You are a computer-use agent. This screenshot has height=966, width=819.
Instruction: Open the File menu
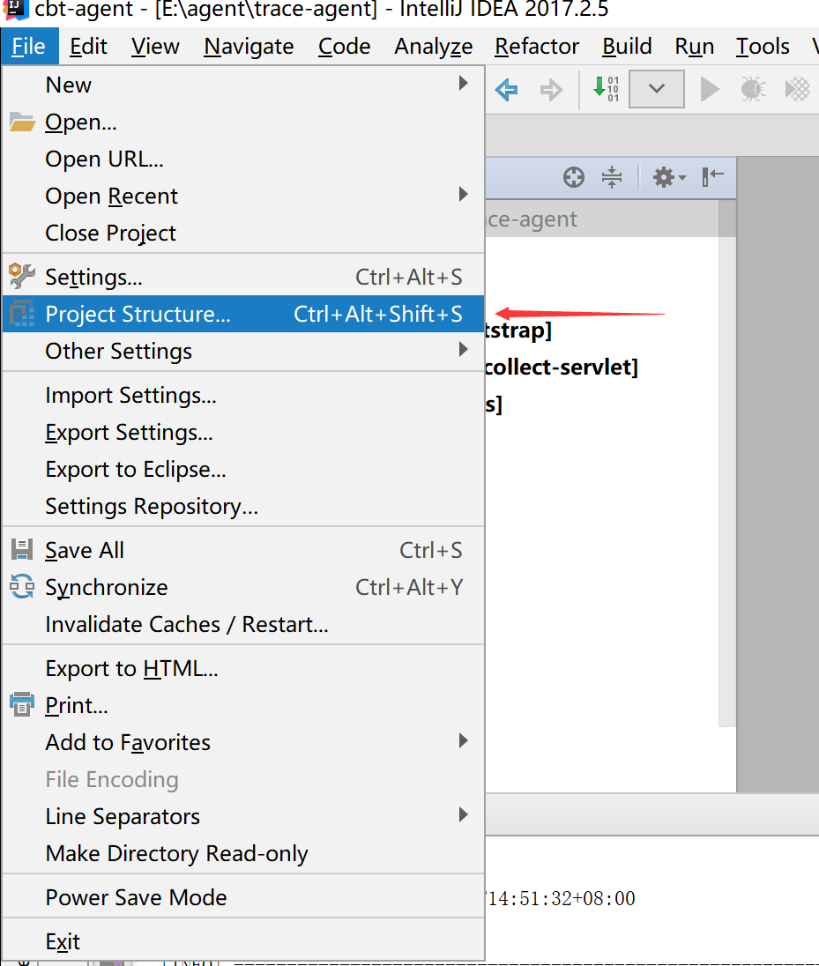(29, 46)
